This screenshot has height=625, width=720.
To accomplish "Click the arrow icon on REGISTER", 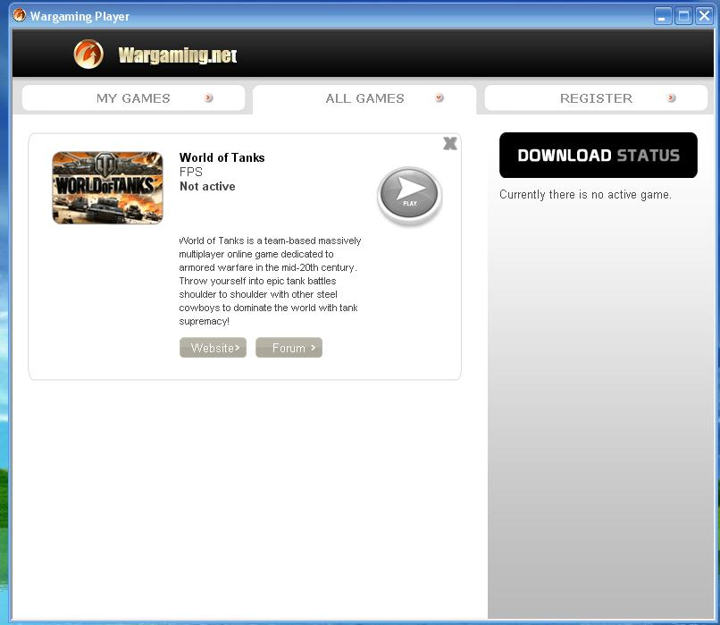I will pyautogui.click(x=672, y=97).
